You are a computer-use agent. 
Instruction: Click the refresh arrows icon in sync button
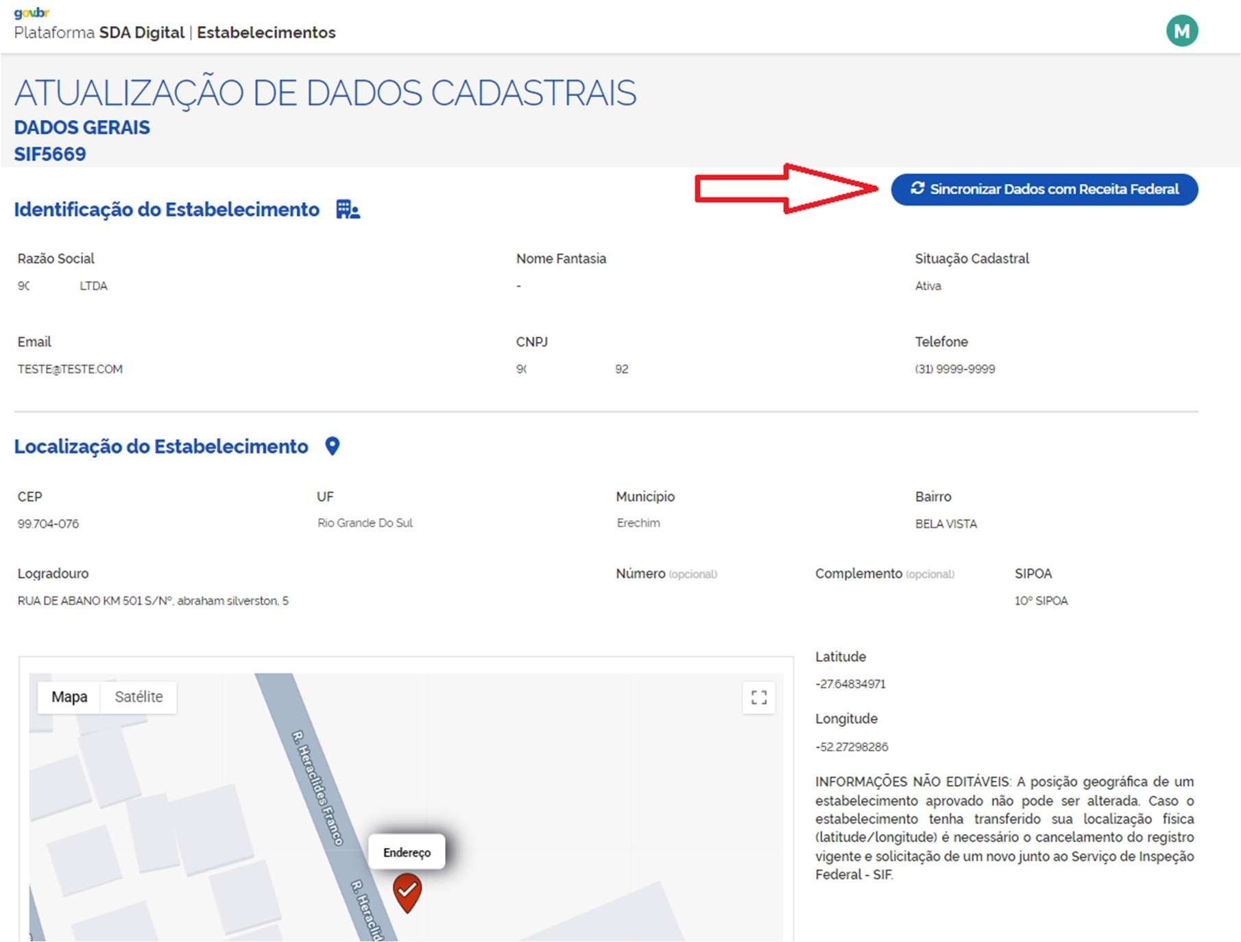(917, 189)
